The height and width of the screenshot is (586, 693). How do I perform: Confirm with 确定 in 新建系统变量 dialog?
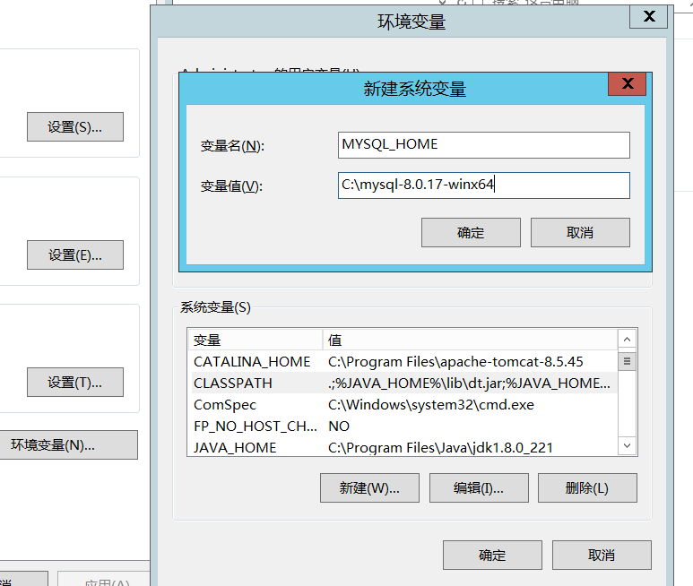pyautogui.click(x=471, y=232)
